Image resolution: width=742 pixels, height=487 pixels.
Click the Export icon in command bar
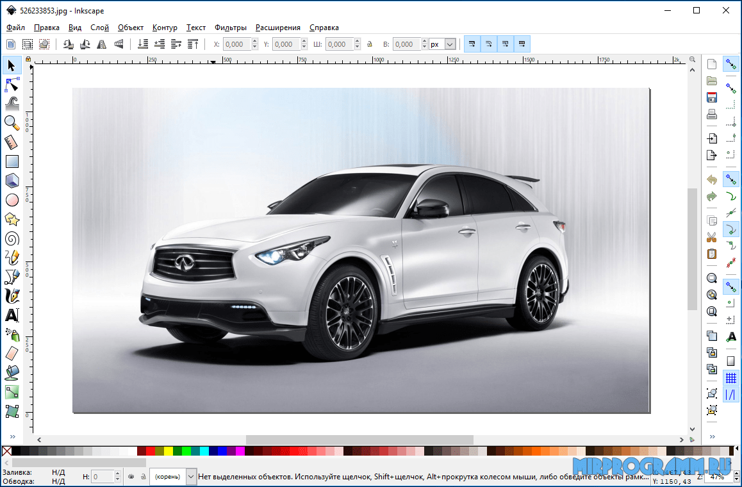[x=712, y=155]
